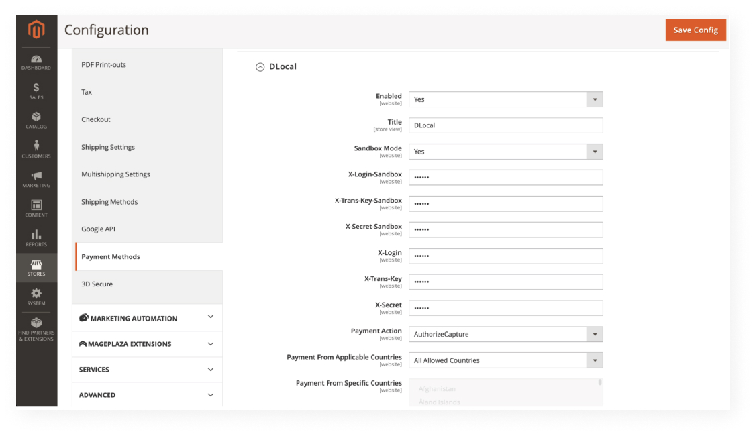Viewport: 755px width, 436px height.
Task: Focus the X-Trans-Key-Sandbox field
Action: pyautogui.click(x=505, y=203)
